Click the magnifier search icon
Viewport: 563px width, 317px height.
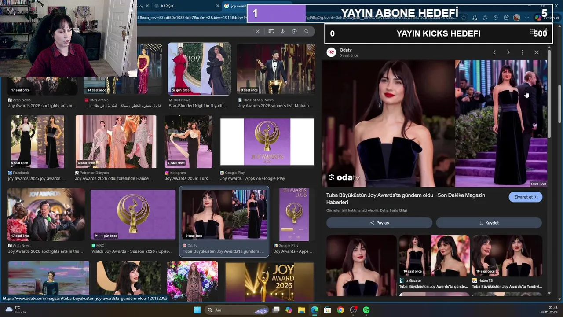[x=307, y=31]
